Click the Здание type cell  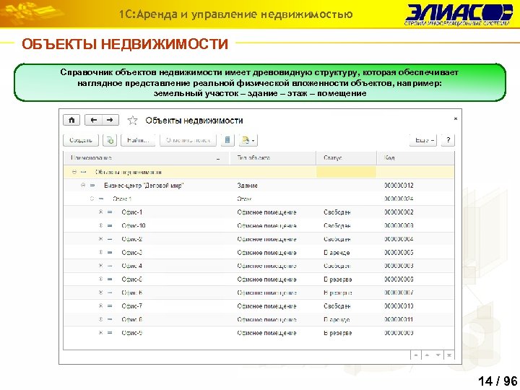click(x=248, y=186)
